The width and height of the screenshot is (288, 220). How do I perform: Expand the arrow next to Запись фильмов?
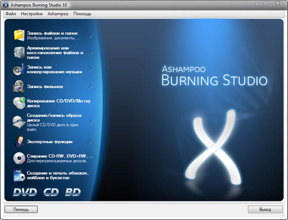91,86
